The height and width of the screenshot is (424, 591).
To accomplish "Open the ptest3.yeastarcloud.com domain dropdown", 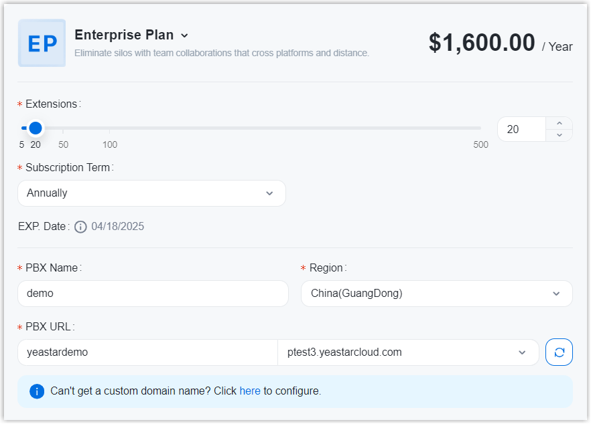I will tap(407, 352).
